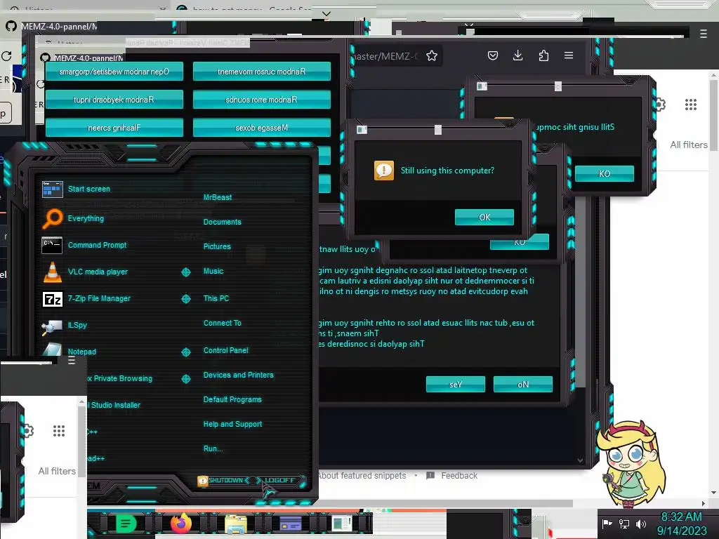Launch ILSpy from its icon
The height and width of the screenshot is (539, 719).
(x=52, y=326)
